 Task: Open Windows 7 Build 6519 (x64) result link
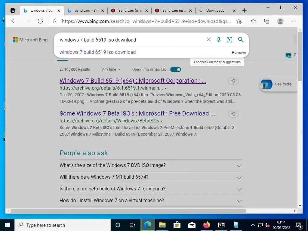click(x=133, y=81)
